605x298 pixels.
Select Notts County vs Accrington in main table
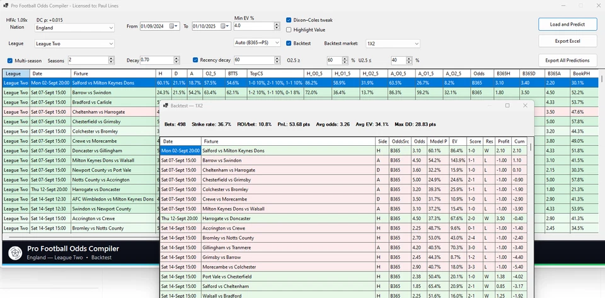[x=300, y=180]
